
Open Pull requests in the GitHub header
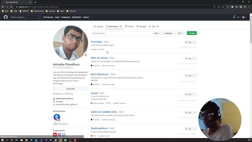click(x=48, y=17)
